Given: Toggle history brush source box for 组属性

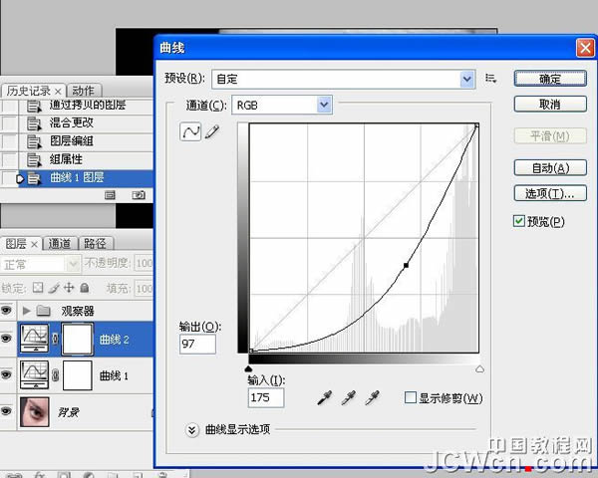Looking at the screenshot, I should coord(9,159).
